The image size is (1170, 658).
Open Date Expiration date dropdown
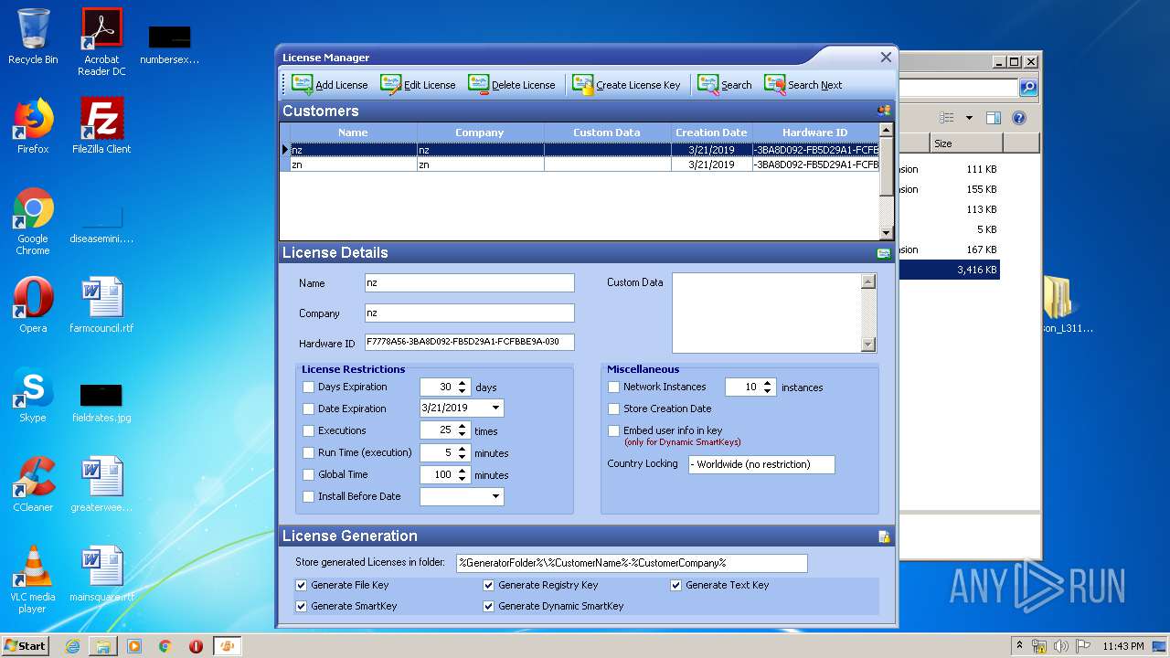(x=495, y=409)
